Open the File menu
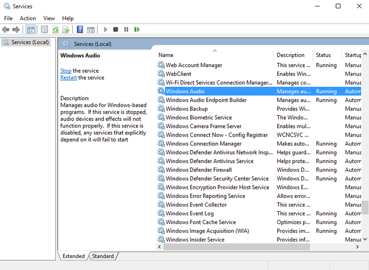Viewport: 369px width, 270px height. [x=8, y=18]
